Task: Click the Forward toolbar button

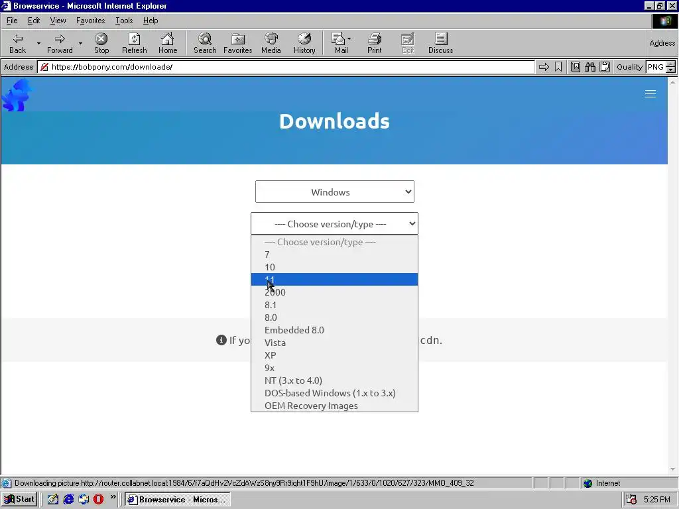Action: click(x=60, y=43)
